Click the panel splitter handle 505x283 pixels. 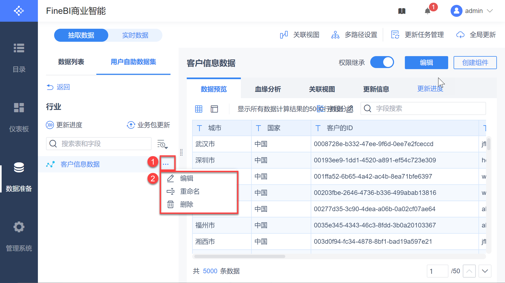point(181,152)
